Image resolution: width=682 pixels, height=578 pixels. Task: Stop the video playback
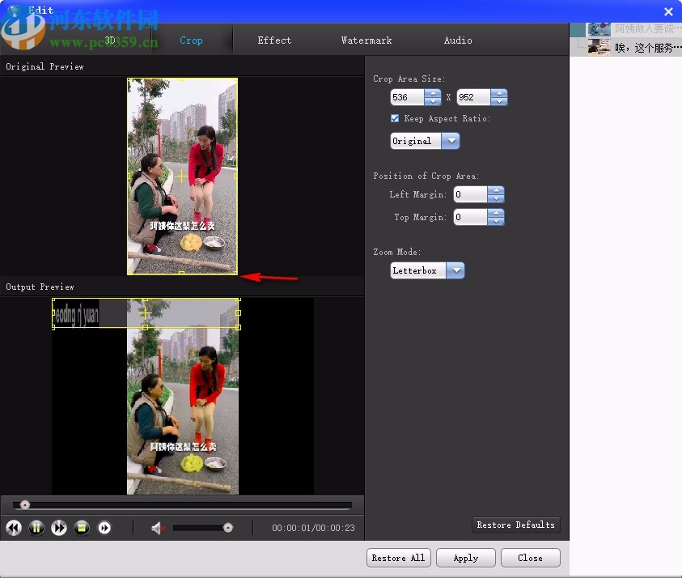(82, 528)
